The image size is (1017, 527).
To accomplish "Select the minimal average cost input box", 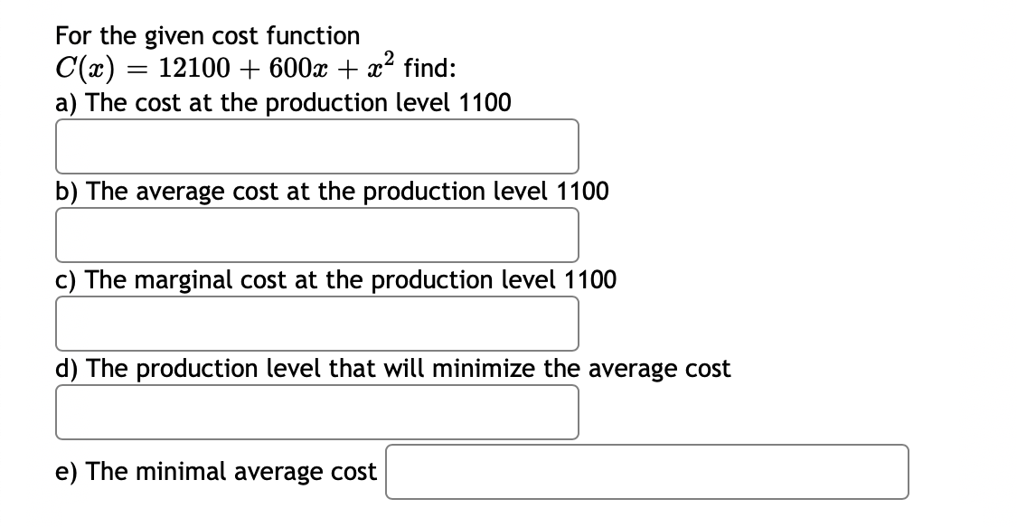I will tap(646, 471).
